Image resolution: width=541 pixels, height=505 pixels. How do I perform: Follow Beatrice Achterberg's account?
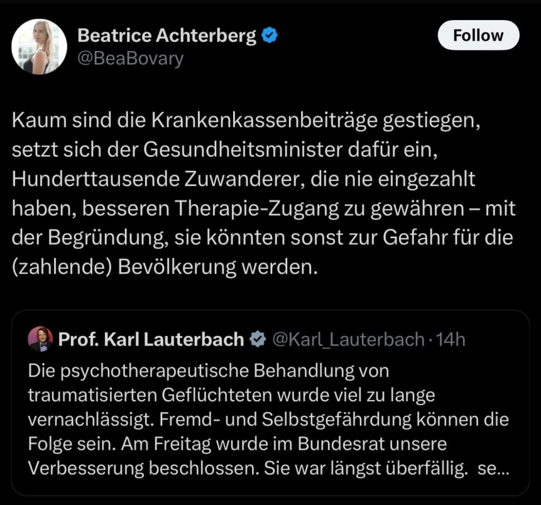click(478, 35)
